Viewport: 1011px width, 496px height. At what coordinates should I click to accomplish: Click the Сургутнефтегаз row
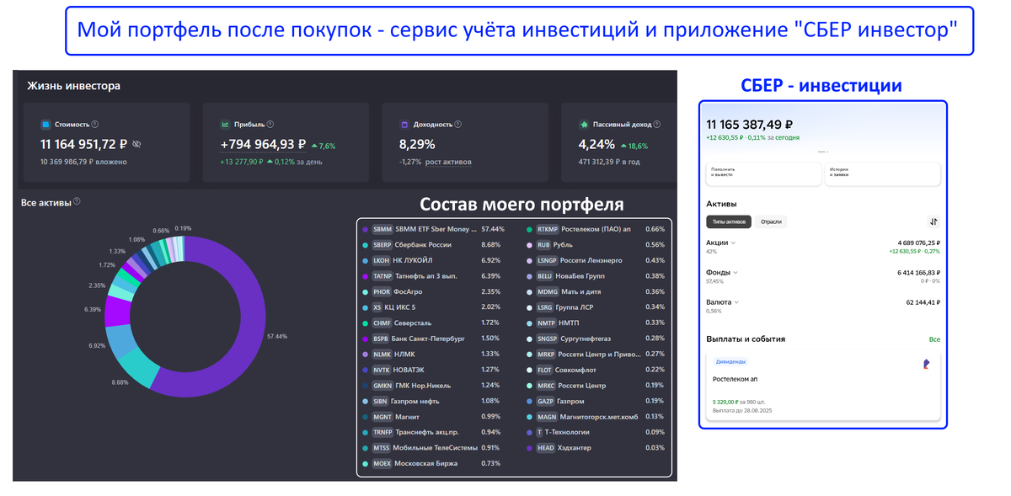pyautogui.click(x=597, y=339)
